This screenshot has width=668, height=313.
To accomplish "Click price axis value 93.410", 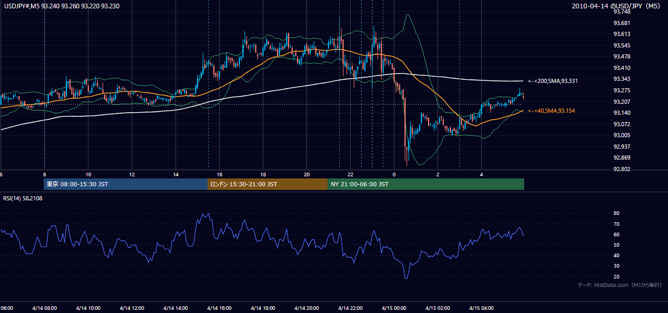I will pyautogui.click(x=621, y=68).
